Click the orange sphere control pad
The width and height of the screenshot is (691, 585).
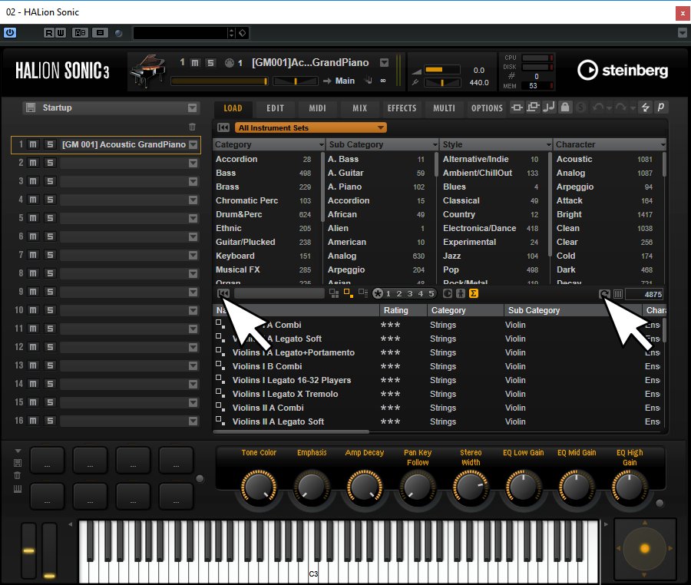tap(645, 548)
